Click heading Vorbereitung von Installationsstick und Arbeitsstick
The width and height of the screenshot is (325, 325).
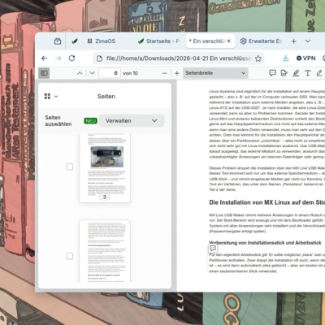[x=265, y=243]
